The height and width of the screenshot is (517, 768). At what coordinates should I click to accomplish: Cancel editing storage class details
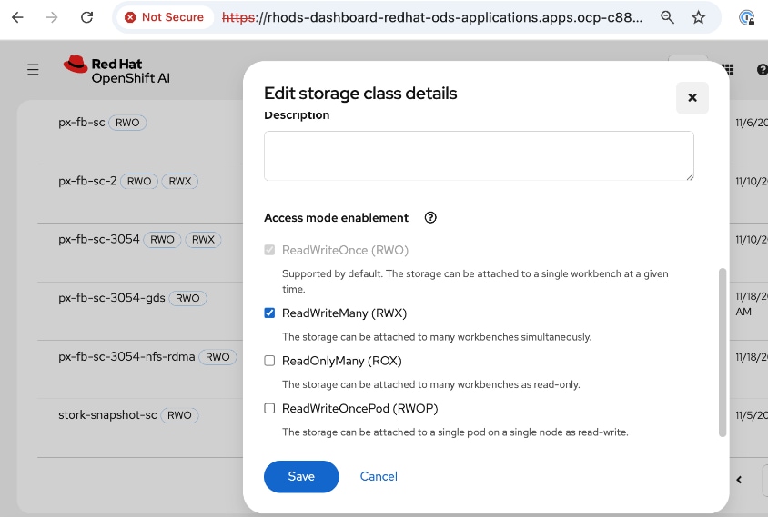click(x=379, y=476)
